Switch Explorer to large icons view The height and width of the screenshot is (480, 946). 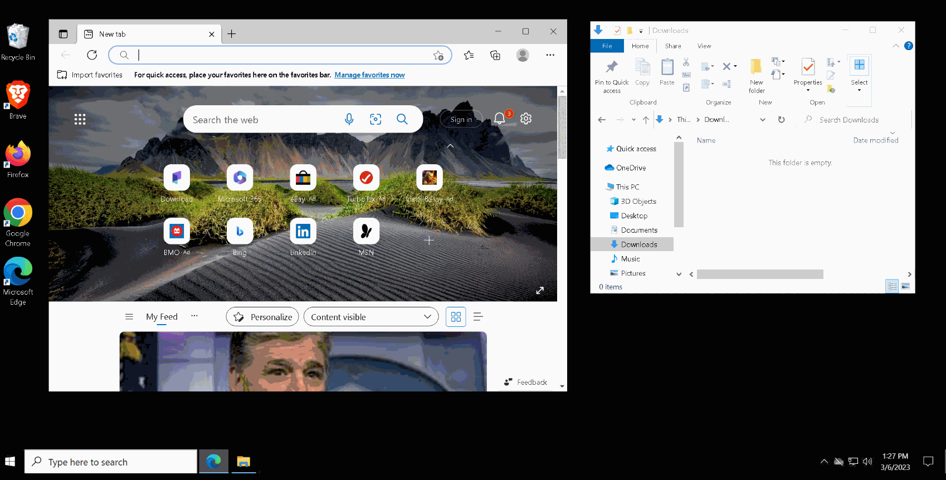[x=905, y=286]
